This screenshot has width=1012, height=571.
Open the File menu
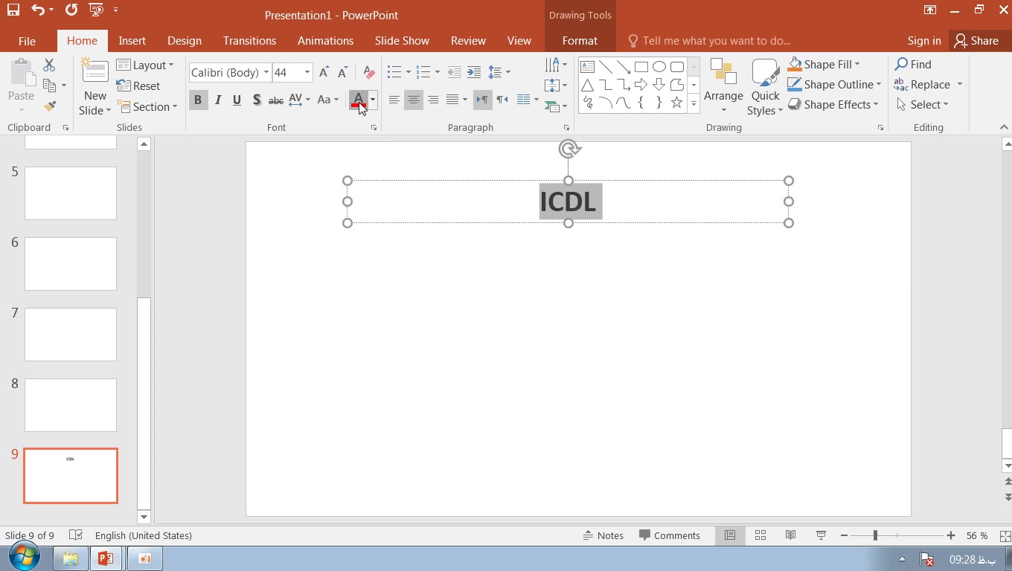pos(27,41)
